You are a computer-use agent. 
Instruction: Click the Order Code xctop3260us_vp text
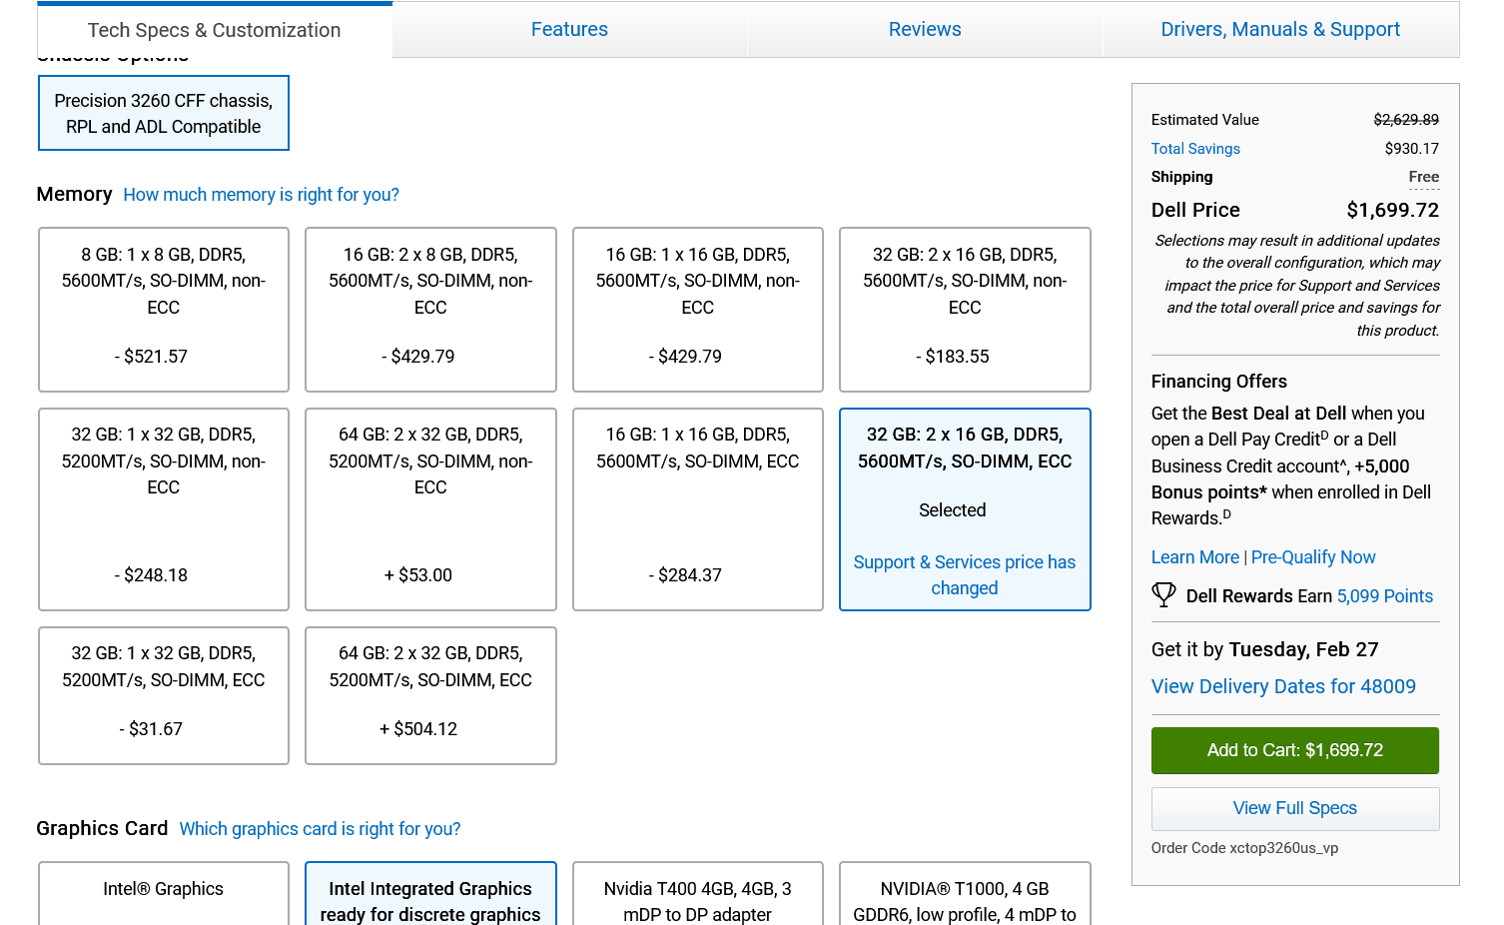pyautogui.click(x=1244, y=848)
